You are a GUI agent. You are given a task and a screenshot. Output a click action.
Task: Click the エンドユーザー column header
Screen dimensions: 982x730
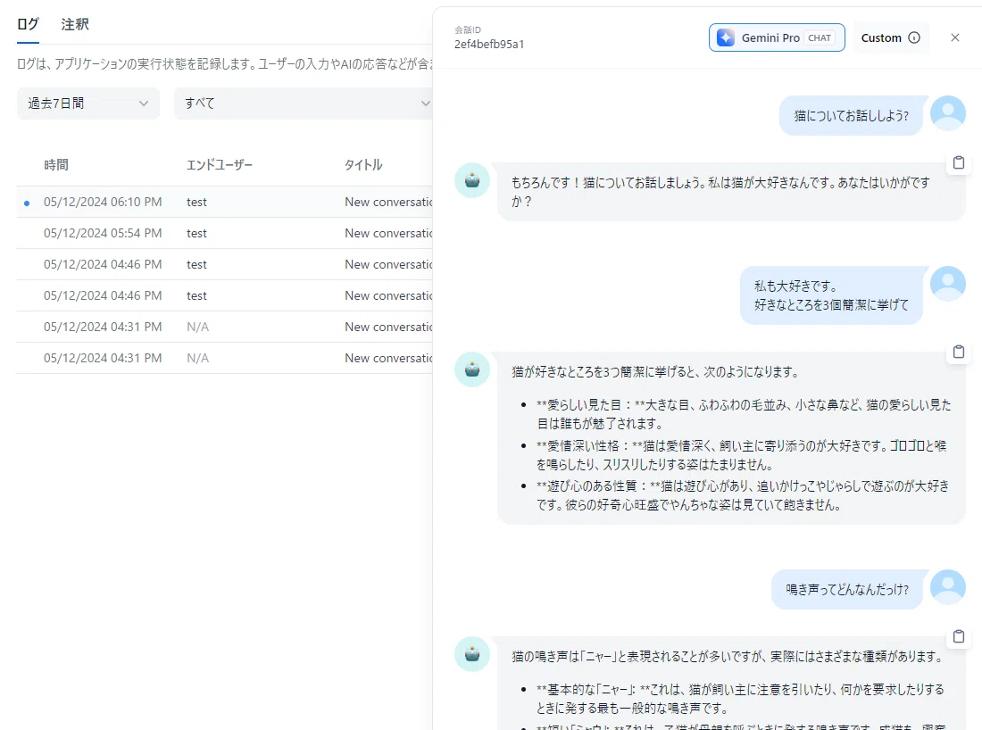click(x=220, y=165)
